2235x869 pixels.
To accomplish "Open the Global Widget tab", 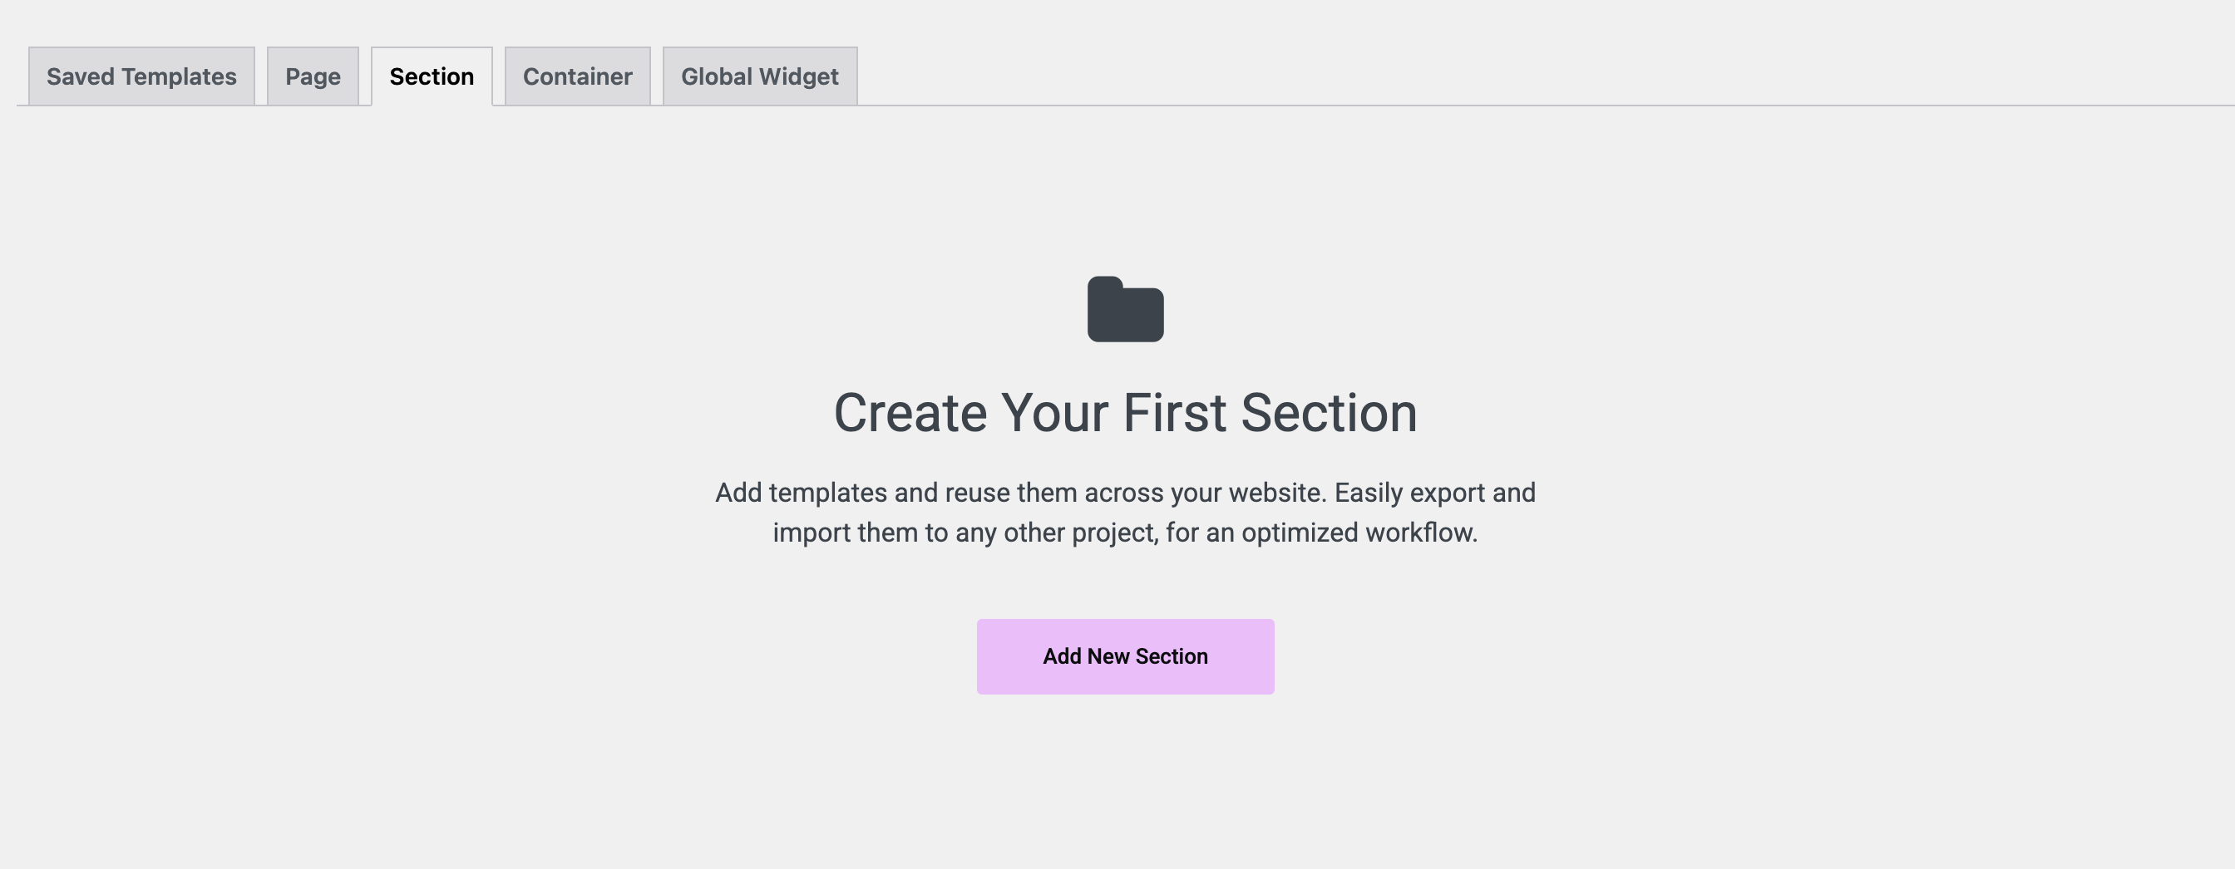I will pyautogui.click(x=760, y=76).
